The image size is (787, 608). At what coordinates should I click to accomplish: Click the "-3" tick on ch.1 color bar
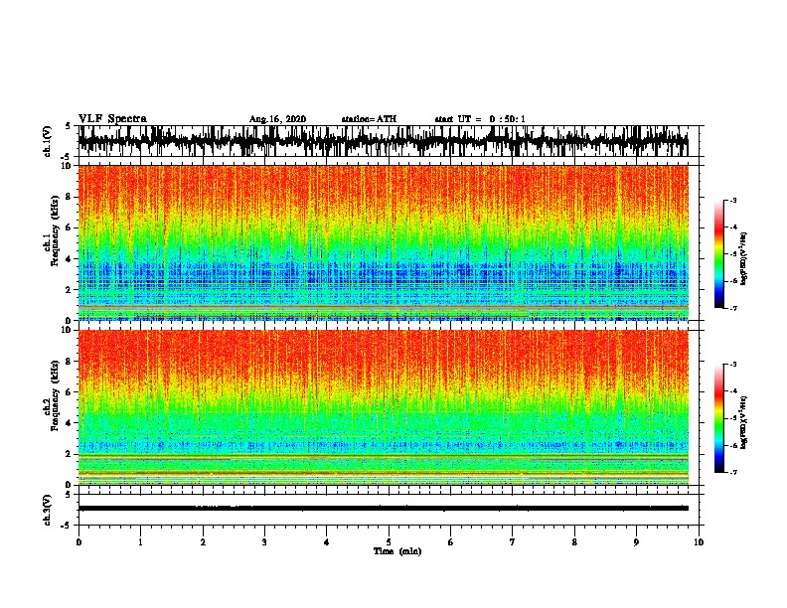(x=732, y=200)
